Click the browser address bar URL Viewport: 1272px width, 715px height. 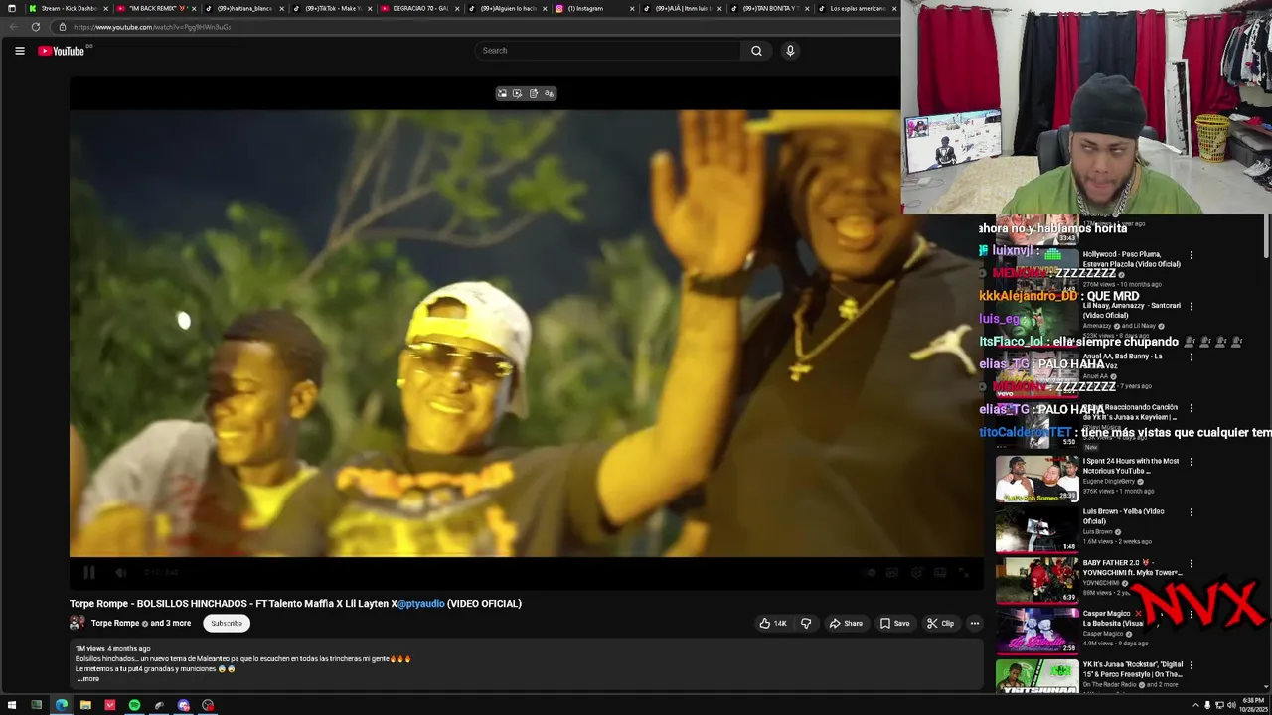[x=152, y=27]
